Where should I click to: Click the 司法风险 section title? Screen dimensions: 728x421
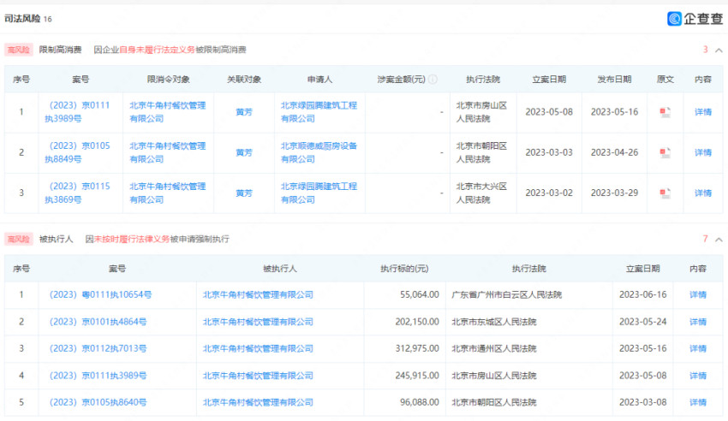point(22,19)
